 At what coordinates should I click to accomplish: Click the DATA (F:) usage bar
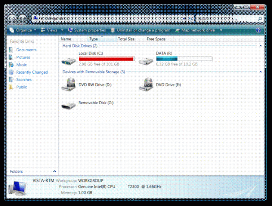pyautogui.click(x=184, y=59)
